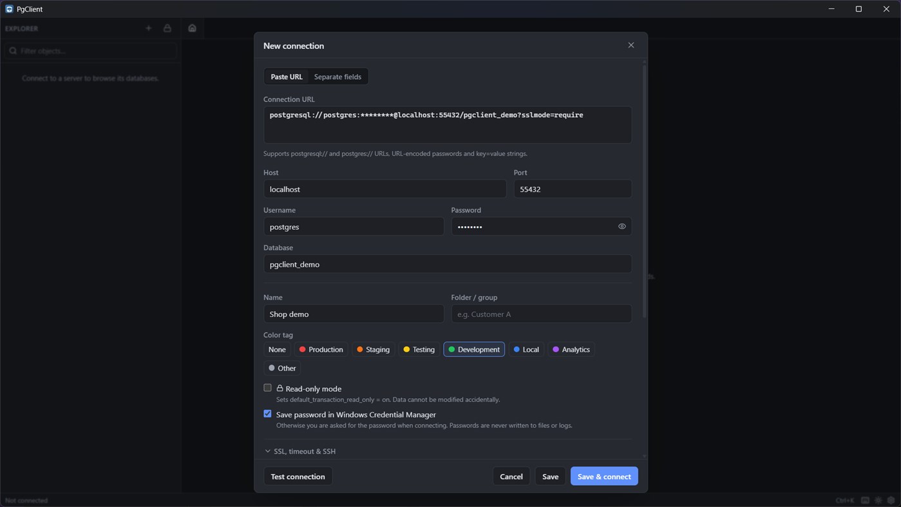
Task: Choose the Staging color tag
Action: coord(374,350)
